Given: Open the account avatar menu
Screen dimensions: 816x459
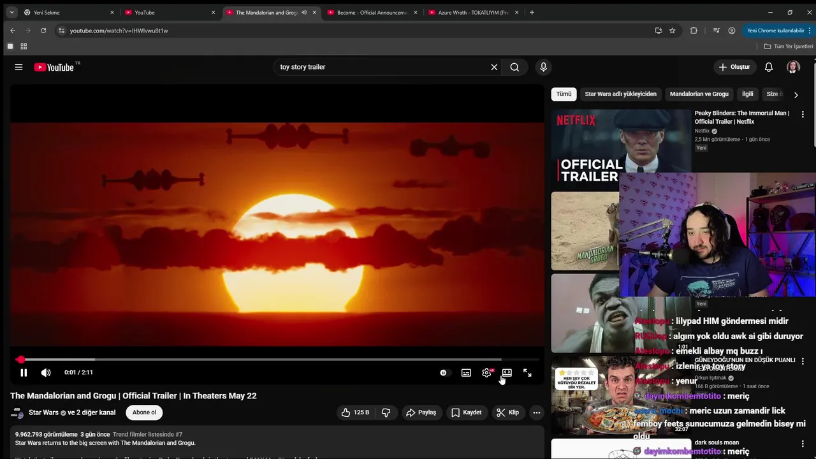Looking at the screenshot, I should click(793, 67).
